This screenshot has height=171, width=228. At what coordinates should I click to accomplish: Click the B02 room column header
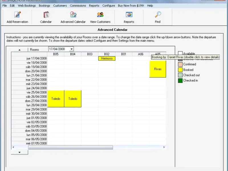point(107,54)
